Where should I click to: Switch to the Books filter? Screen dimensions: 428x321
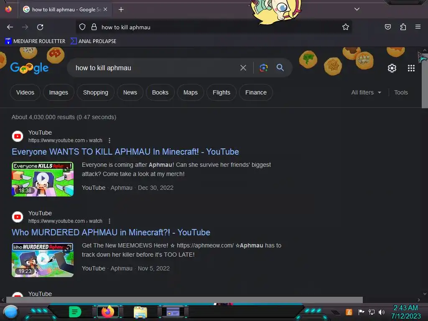point(160,92)
